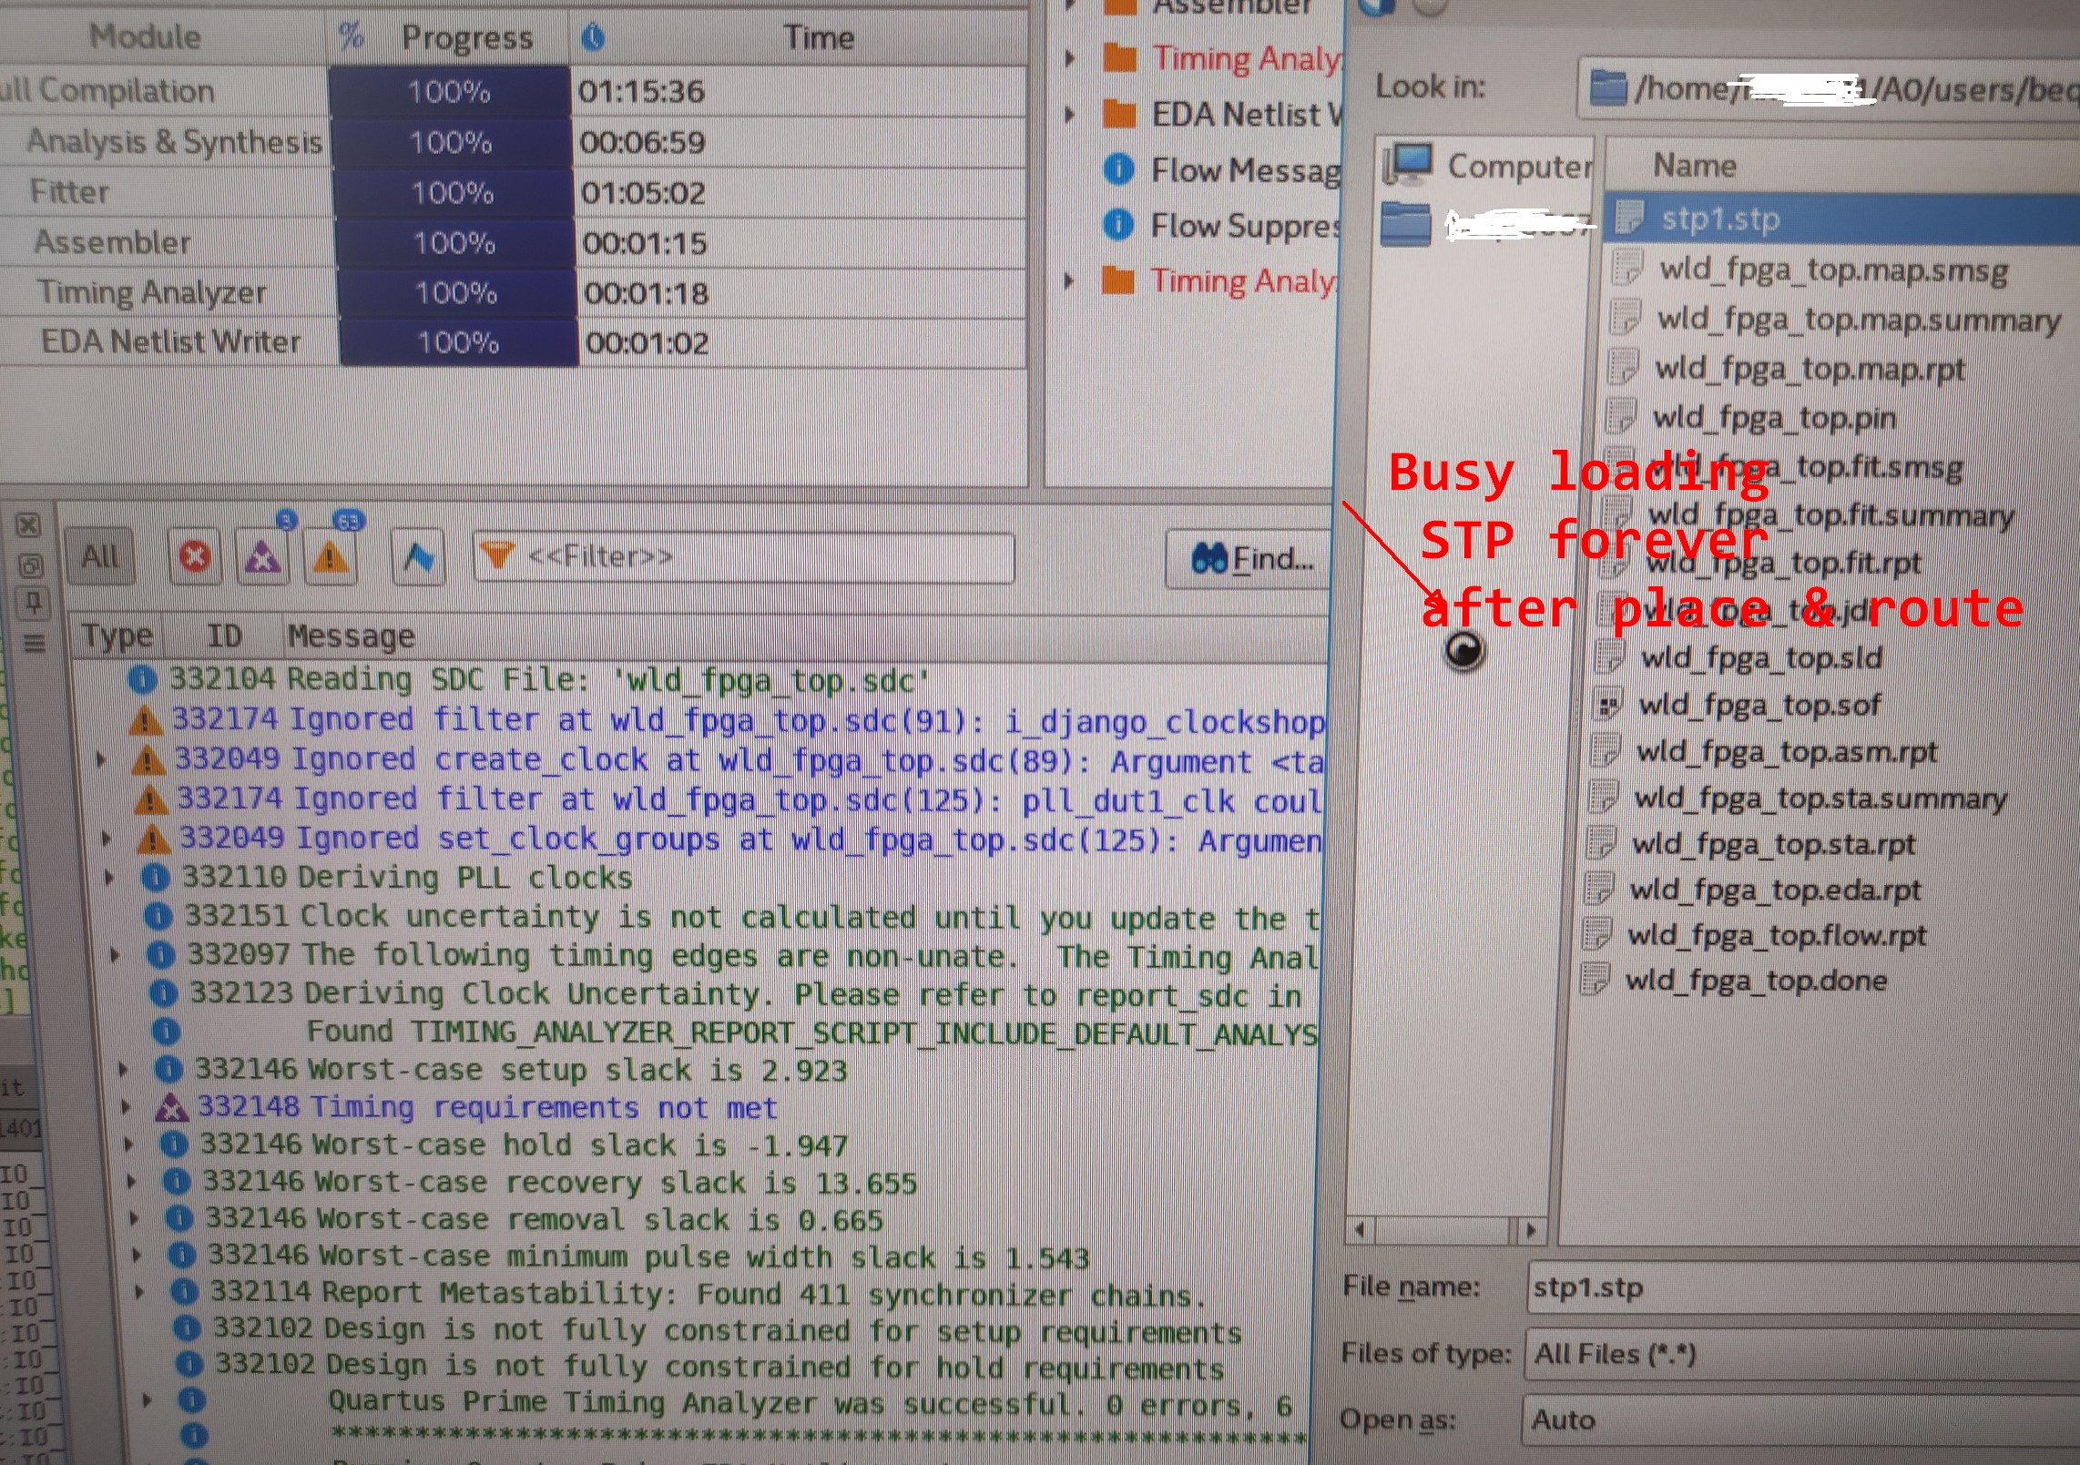Viewport: 2080px width, 1465px height.
Task: Expand Worst-case hold slack message
Action: click(x=128, y=1144)
